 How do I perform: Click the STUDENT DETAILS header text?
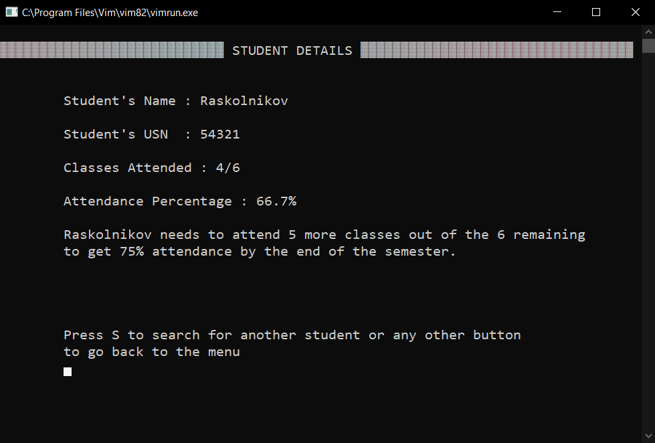coord(292,50)
